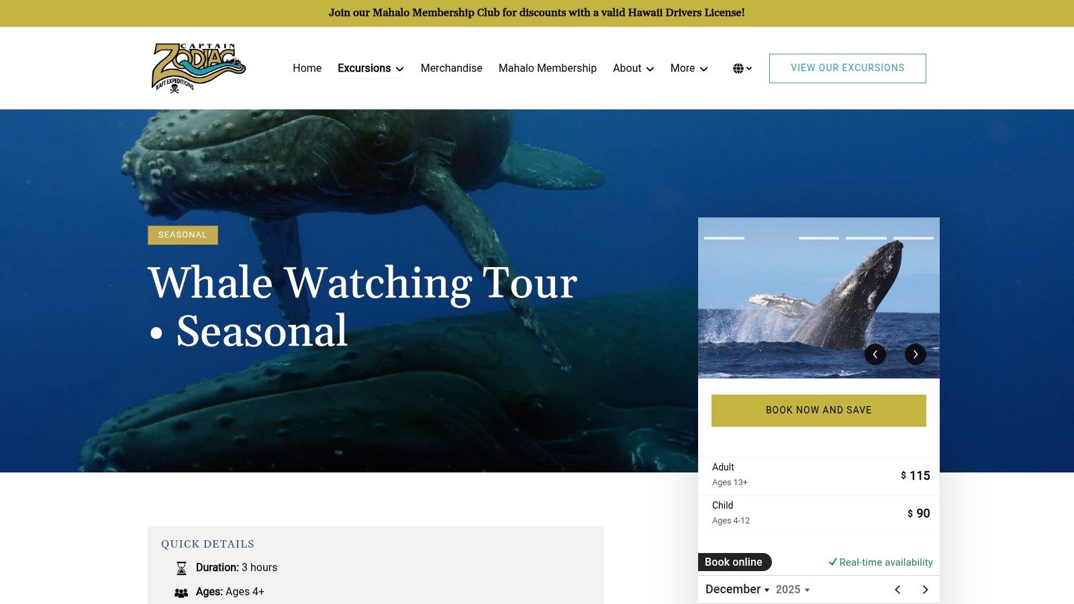Viewport: 1074px width, 604px height.
Task: Click the breaching whale photo
Action: [818, 298]
